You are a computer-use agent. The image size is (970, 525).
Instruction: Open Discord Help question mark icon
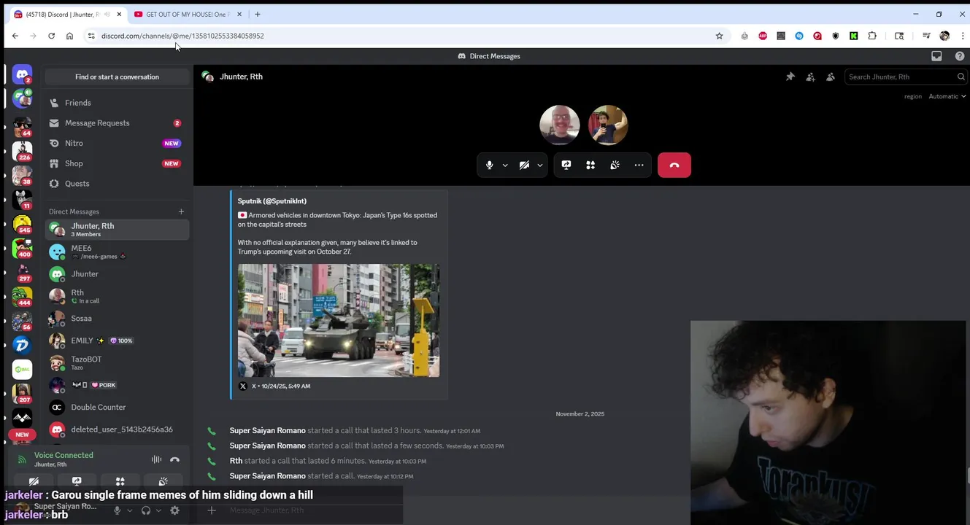click(x=960, y=56)
